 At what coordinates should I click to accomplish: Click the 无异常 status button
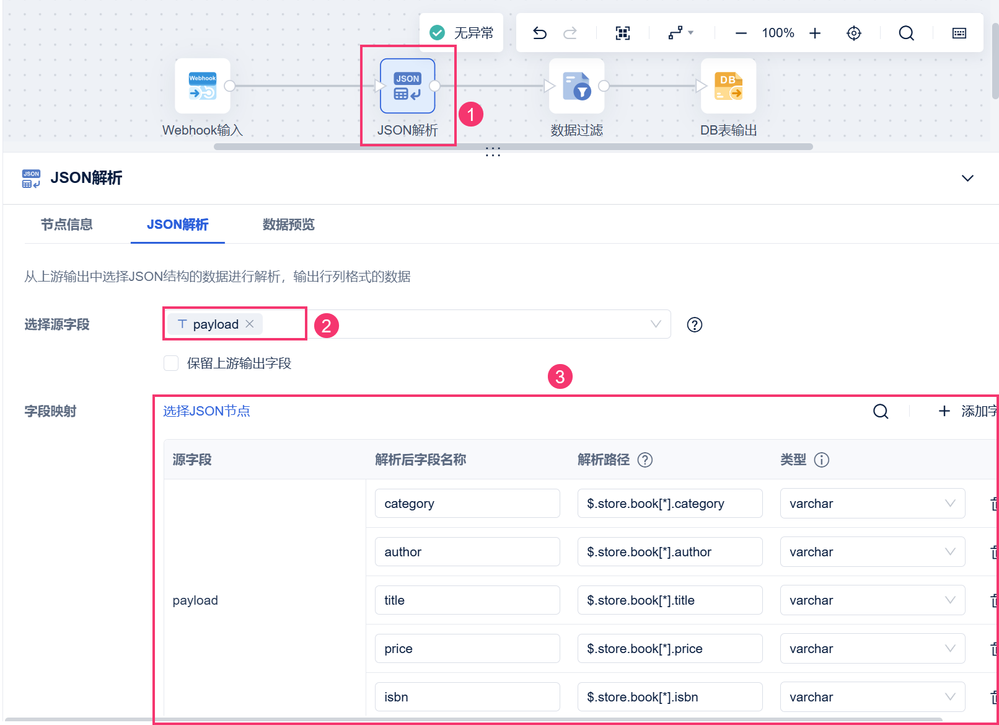point(462,32)
